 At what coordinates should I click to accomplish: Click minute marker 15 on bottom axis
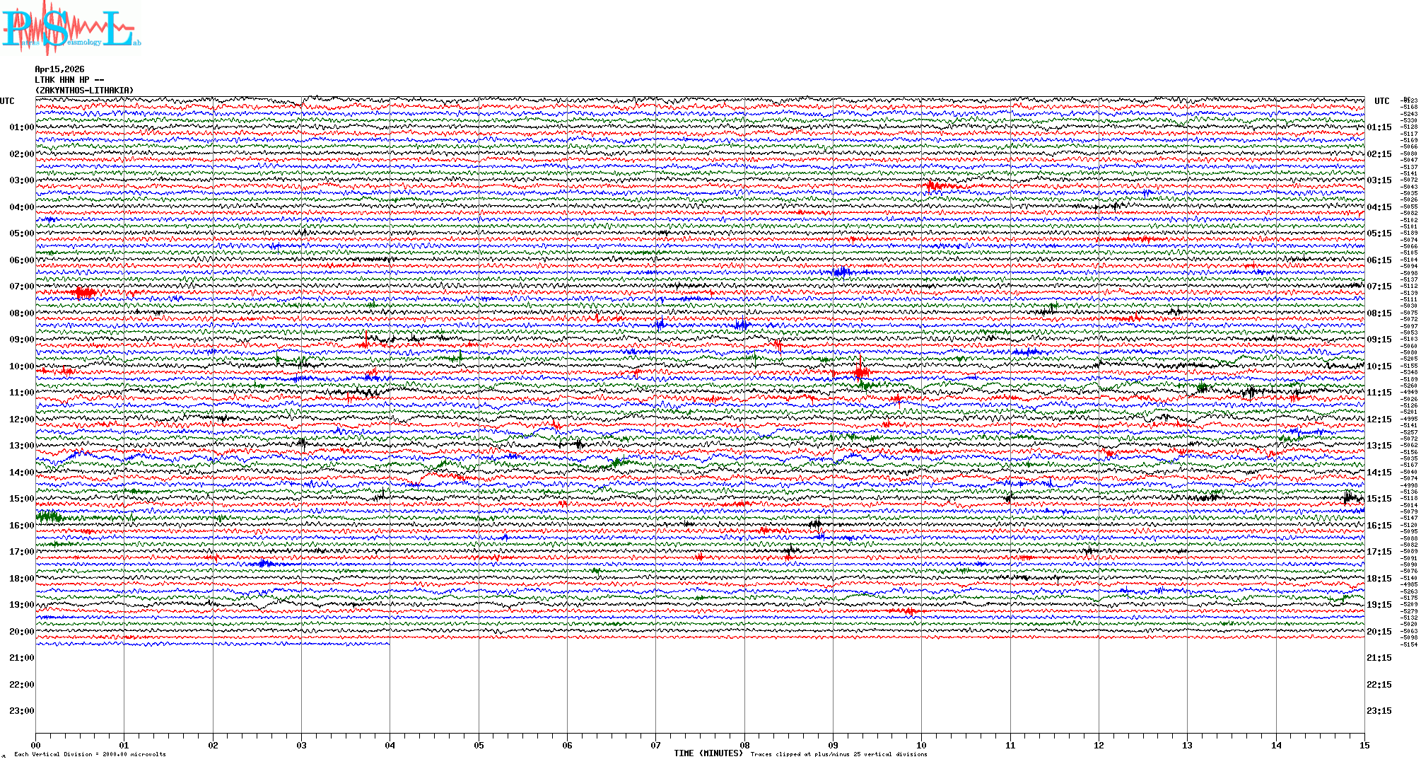click(x=1364, y=745)
